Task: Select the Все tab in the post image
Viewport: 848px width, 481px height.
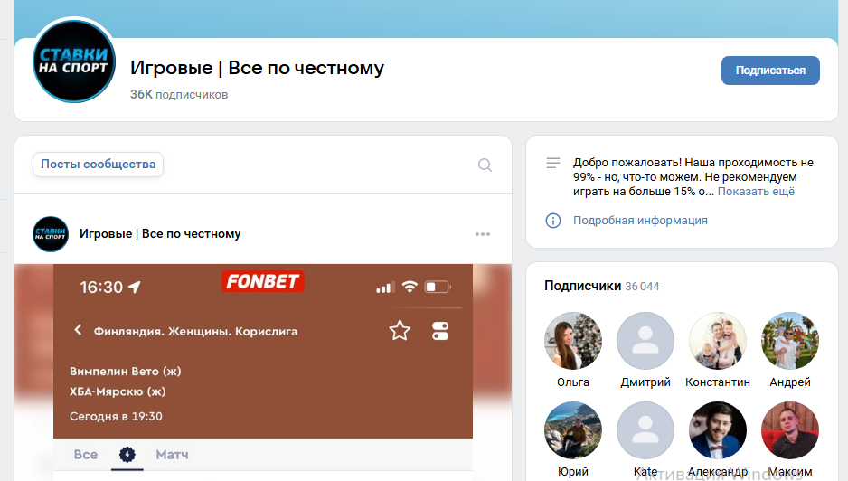Action: (x=86, y=455)
